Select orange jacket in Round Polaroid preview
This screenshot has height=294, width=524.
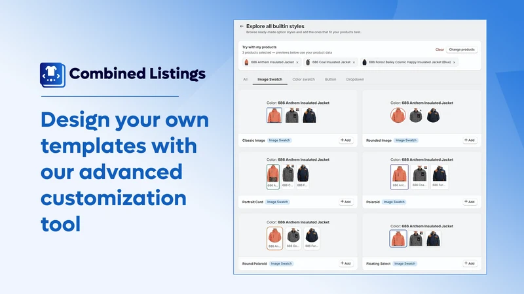[x=274, y=238]
